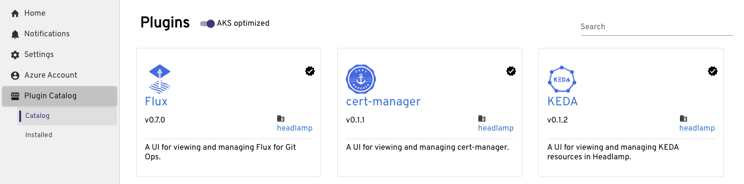The height and width of the screenshot is (184, 744).
Task: Click the verified badge on Flux card
Action: 310,71
